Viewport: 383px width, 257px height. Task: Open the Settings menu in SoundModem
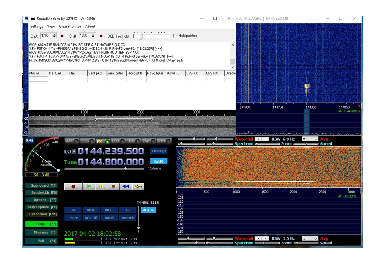click(x=37, y=26)
